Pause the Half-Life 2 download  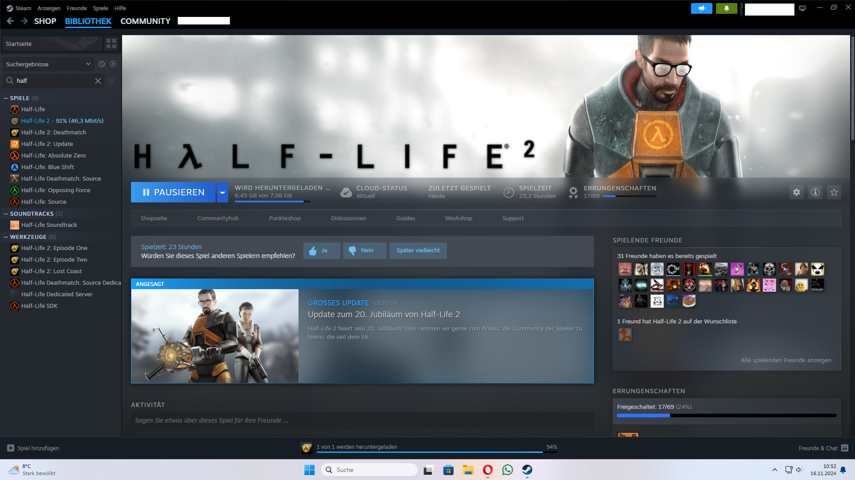(173, 192)
